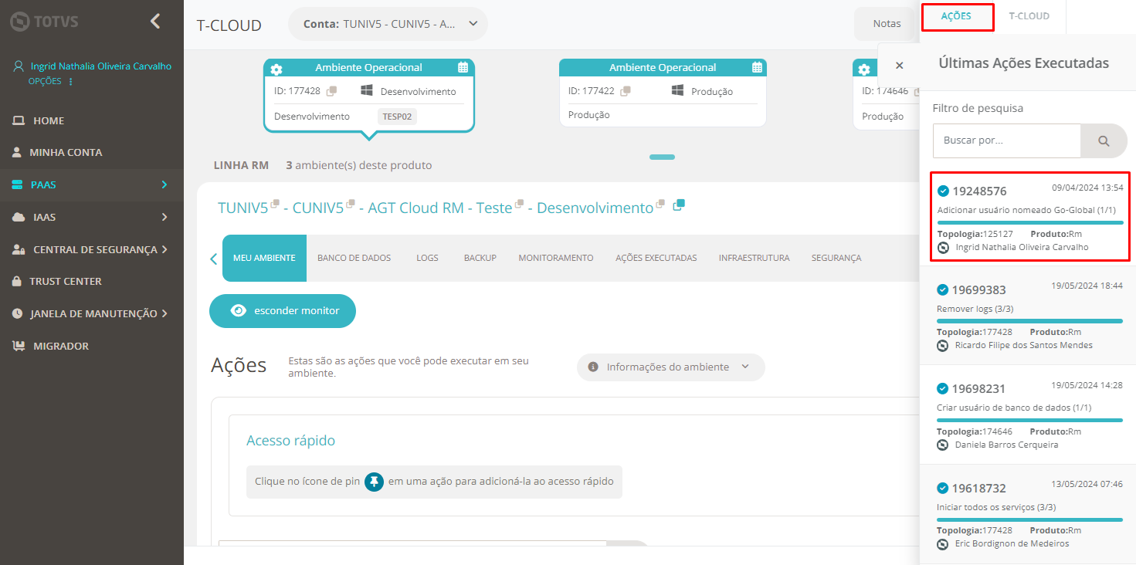Click LINHA RM label
Image resolution: width=1136 pixels, height=565 pixels.
tap(241, 165)
